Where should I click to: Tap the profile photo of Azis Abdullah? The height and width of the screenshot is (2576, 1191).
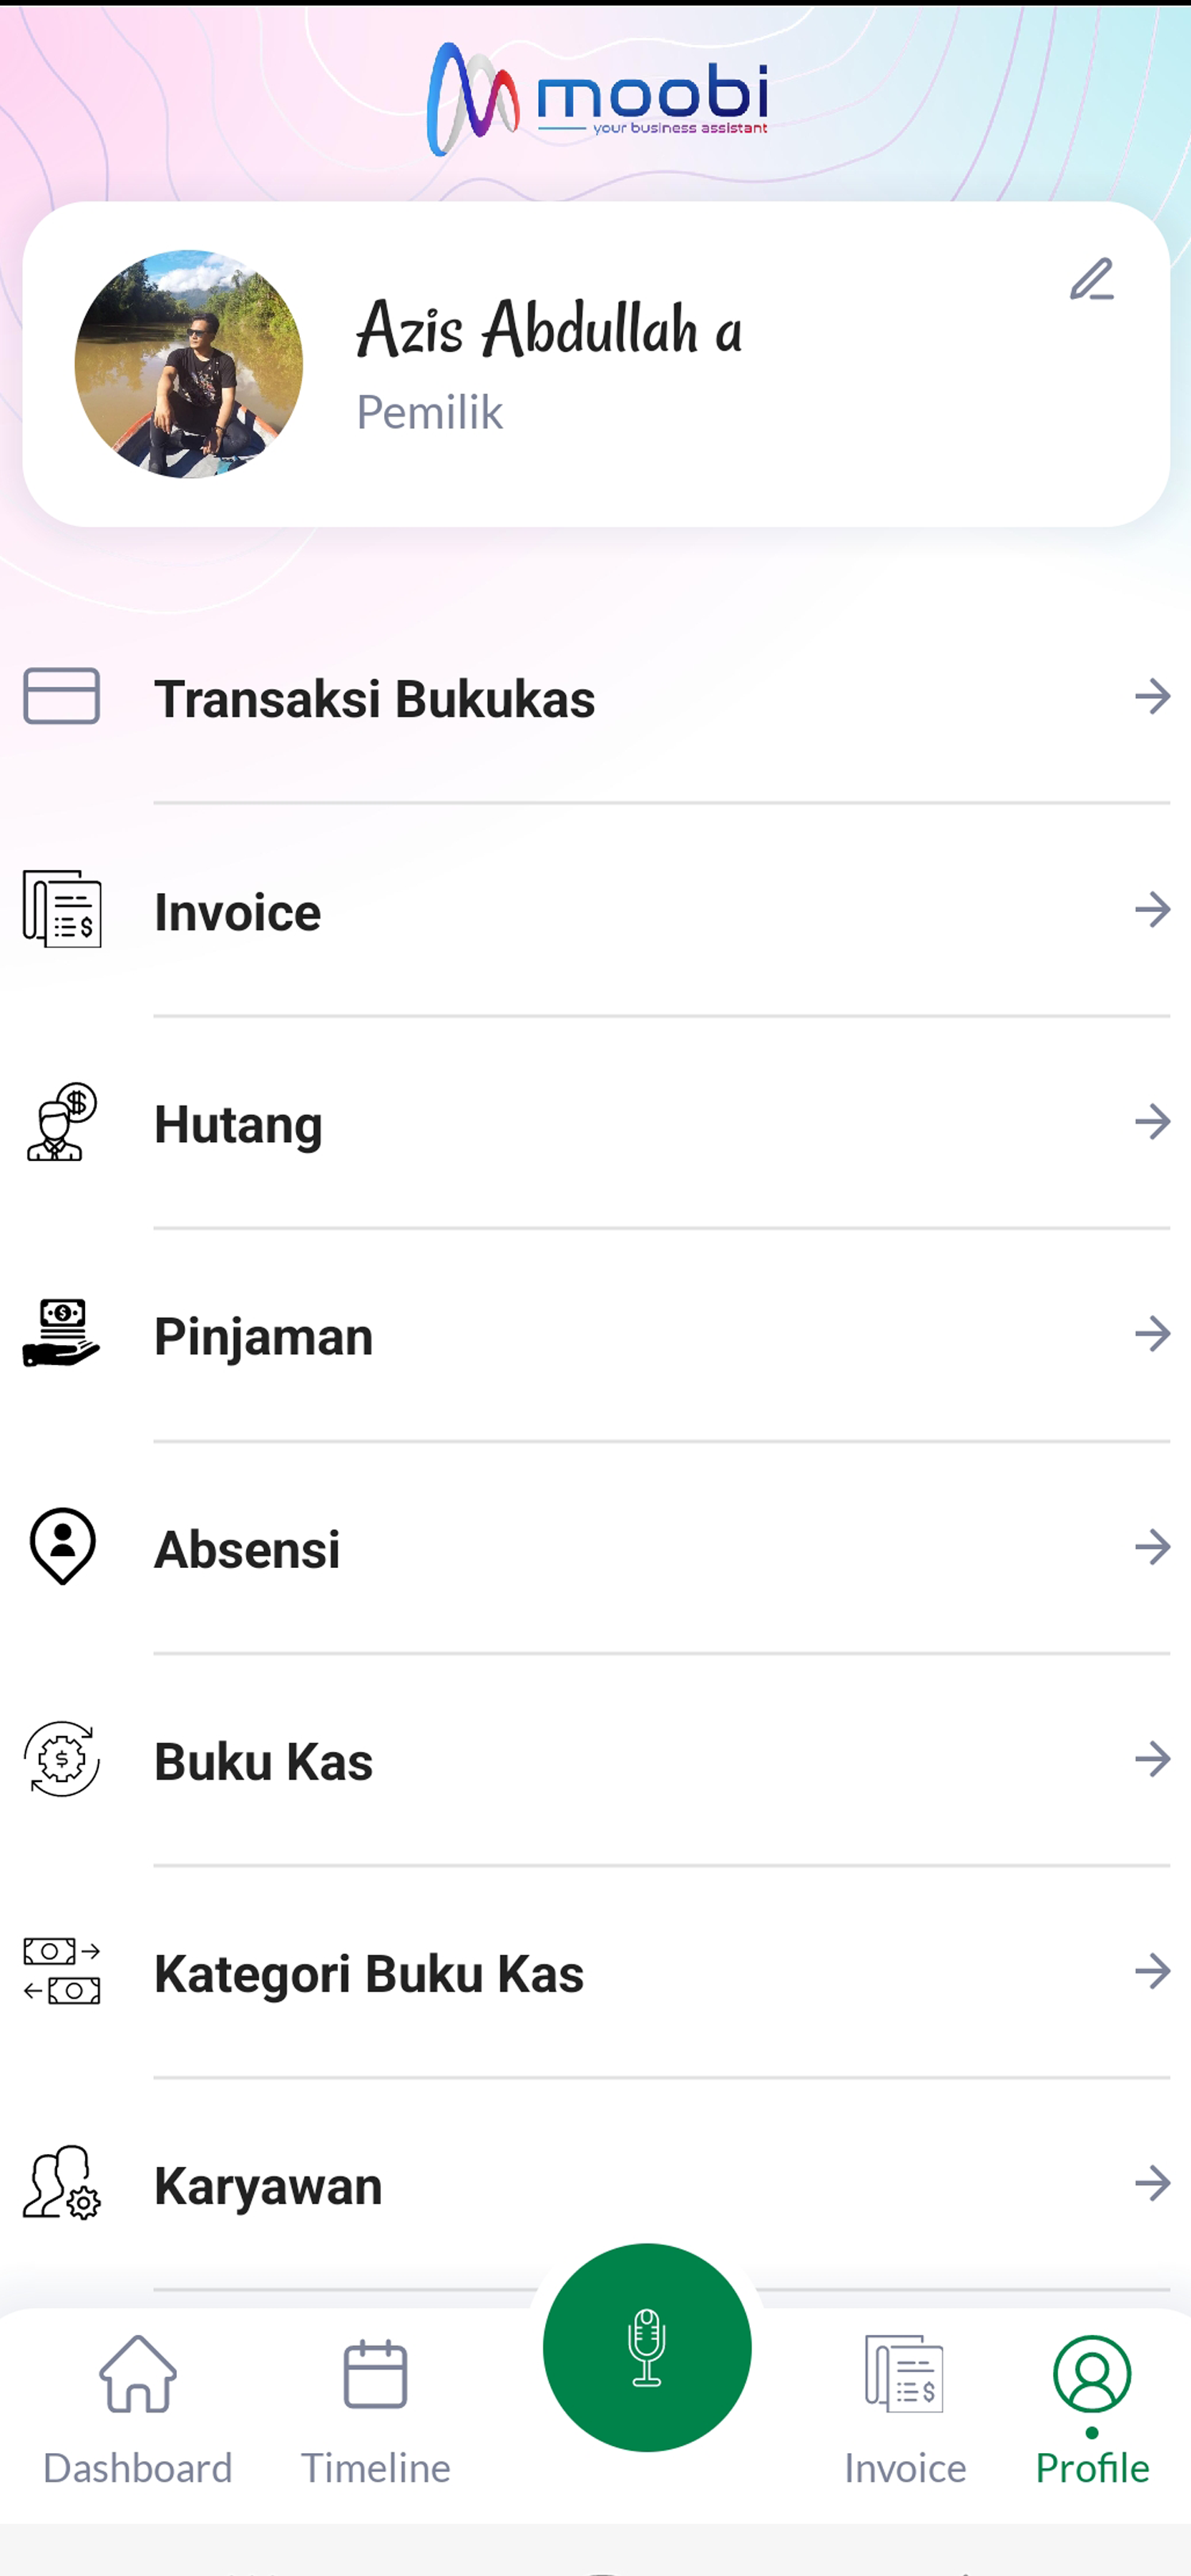click(188, 364)
